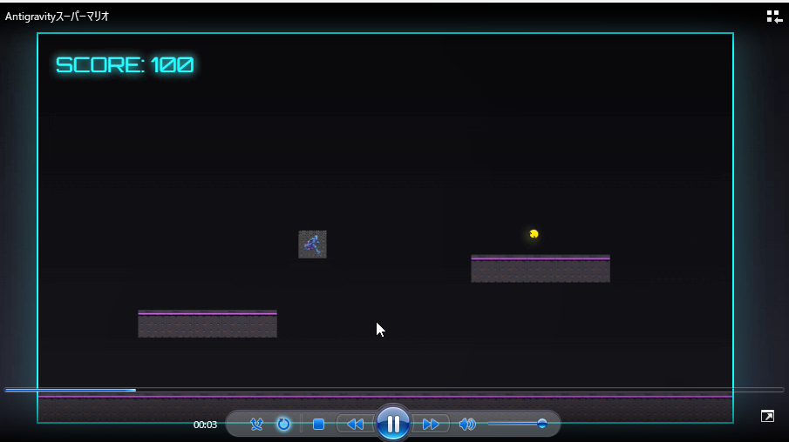
Task: Click the game character sprite
Action: (x=312, y=244)
